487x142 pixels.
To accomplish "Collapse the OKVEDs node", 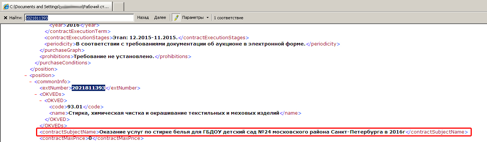I will coord(35,94).
